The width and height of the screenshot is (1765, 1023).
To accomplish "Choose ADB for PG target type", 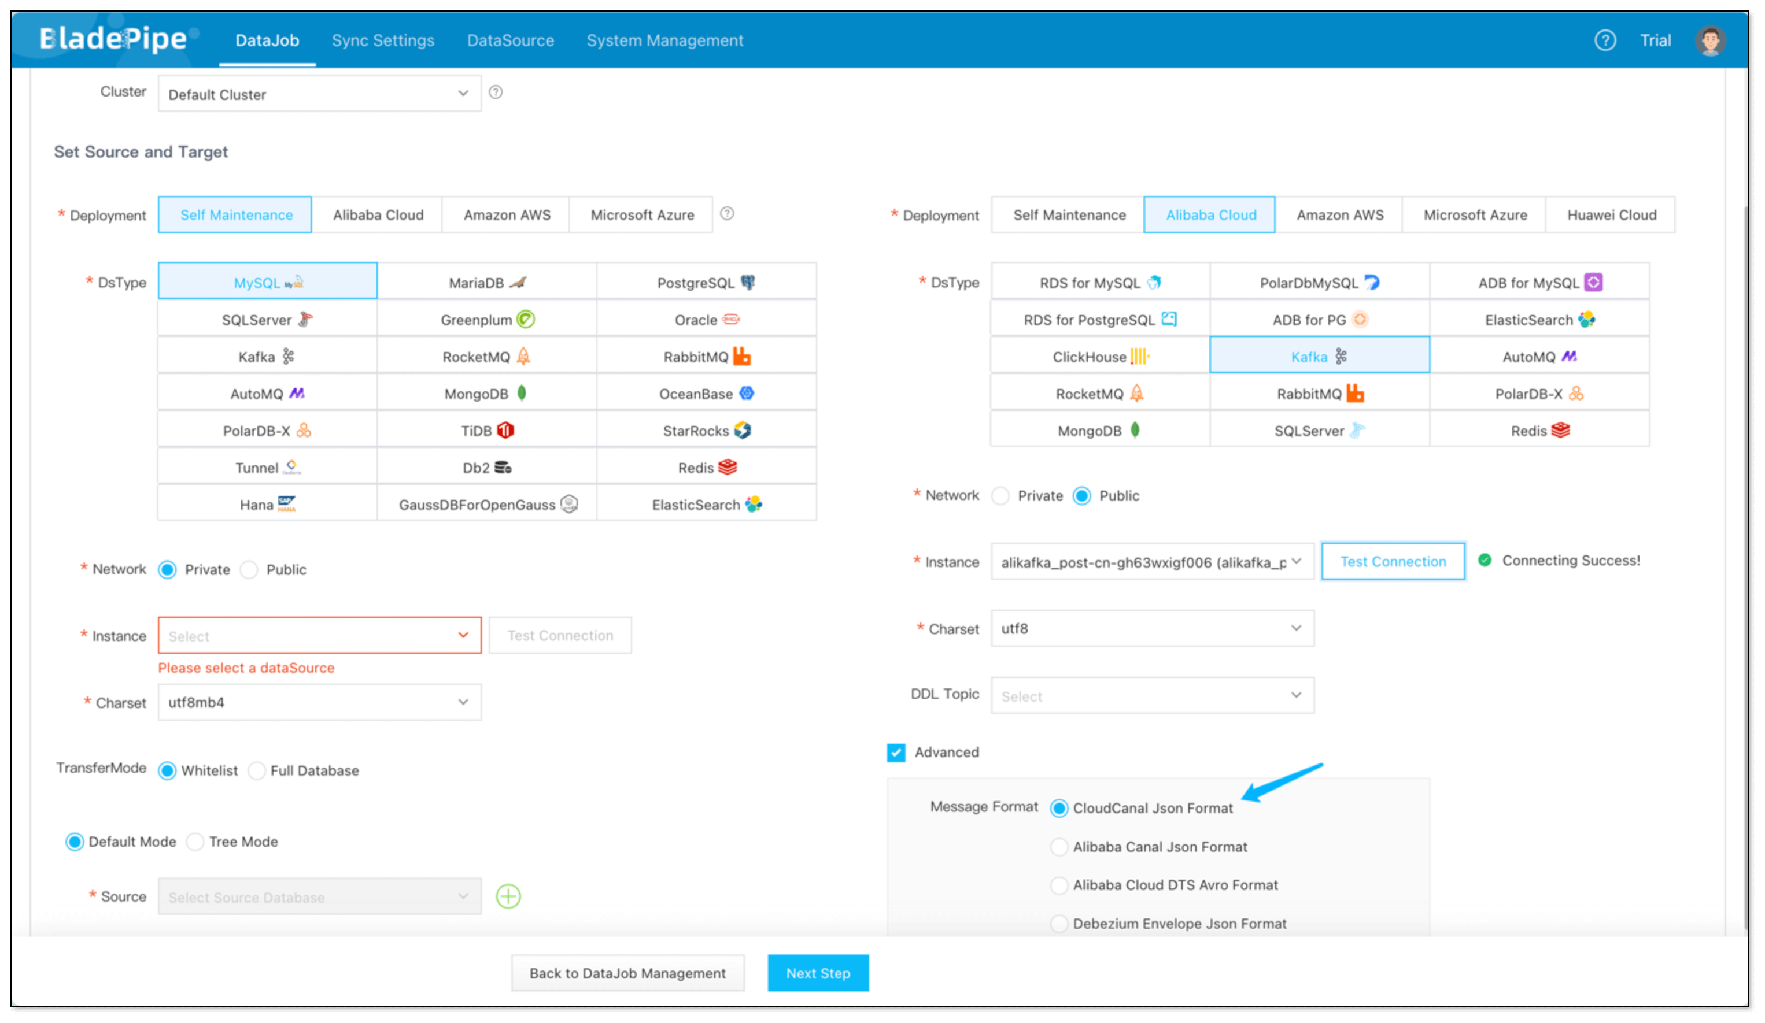I will pos(1319,319).
